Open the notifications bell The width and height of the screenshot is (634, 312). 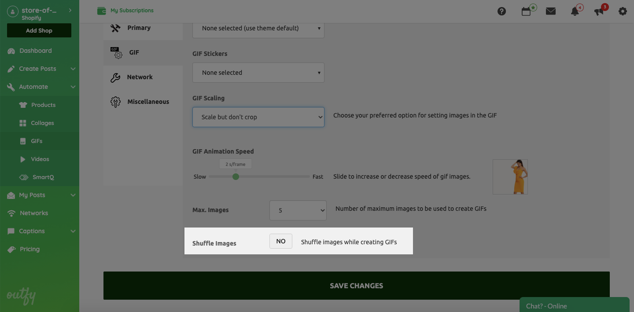575,11
